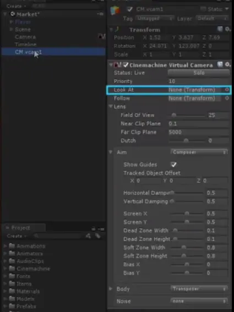This screenshot has width=234, height=312.
Task: Collapse the Transform component
Action: [111, 30]
